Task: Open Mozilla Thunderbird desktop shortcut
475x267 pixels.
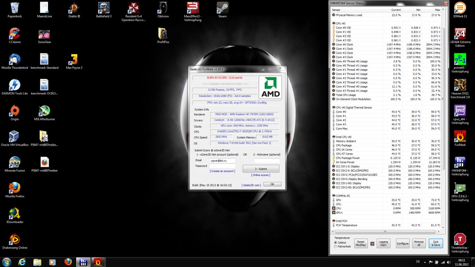Action: click(x=15, y=61)
